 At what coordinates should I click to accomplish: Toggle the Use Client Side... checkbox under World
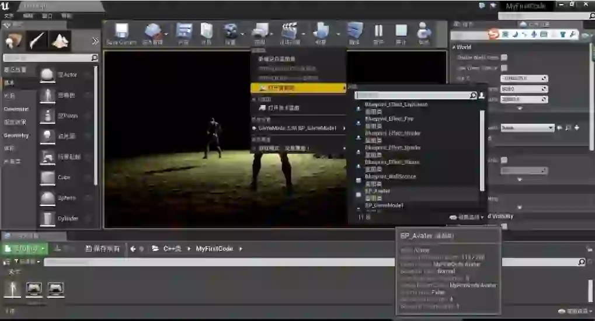click(x=504, y=68)
